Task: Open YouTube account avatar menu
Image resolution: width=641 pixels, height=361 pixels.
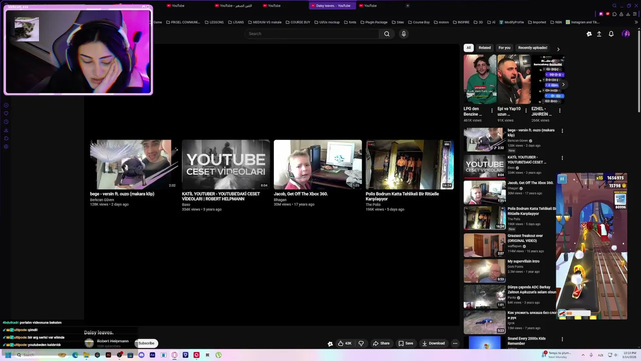Action: [x=626, y=34]
